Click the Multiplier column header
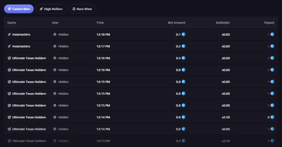 pyautogui.click(x=223, y=22)
